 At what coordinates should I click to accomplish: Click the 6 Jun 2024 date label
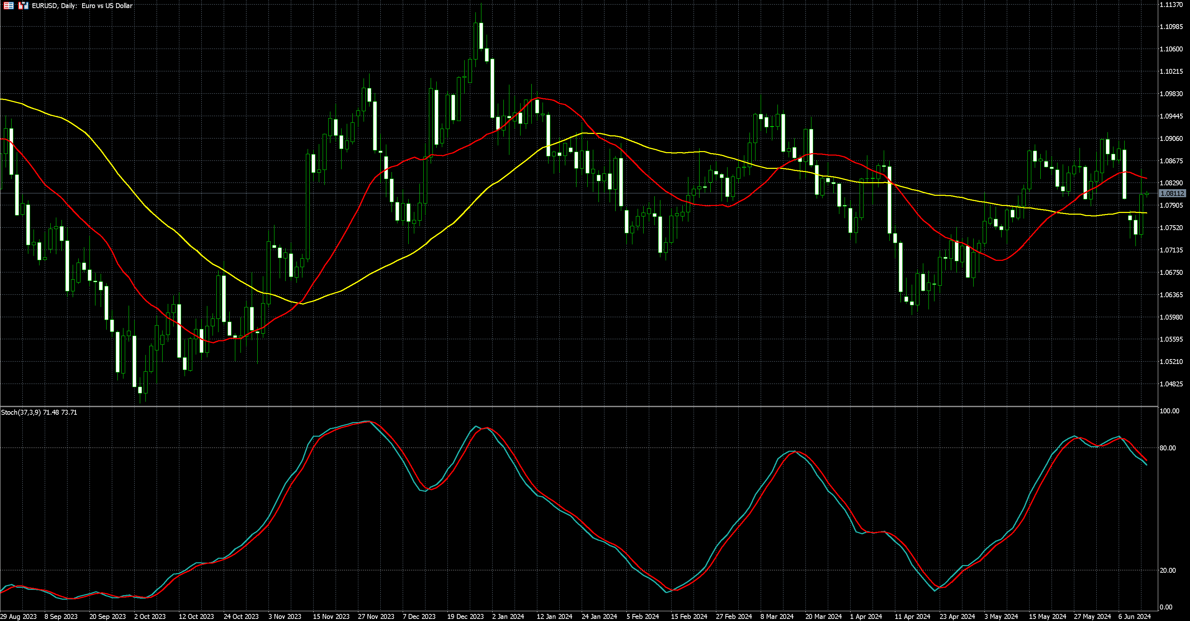tap(1134, 616)
